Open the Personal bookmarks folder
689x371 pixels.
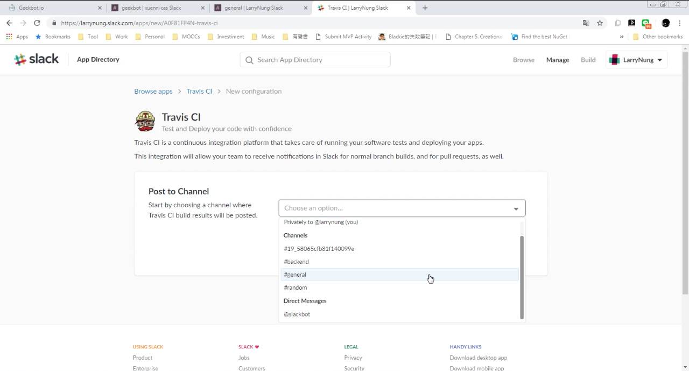tap(150, 37)
